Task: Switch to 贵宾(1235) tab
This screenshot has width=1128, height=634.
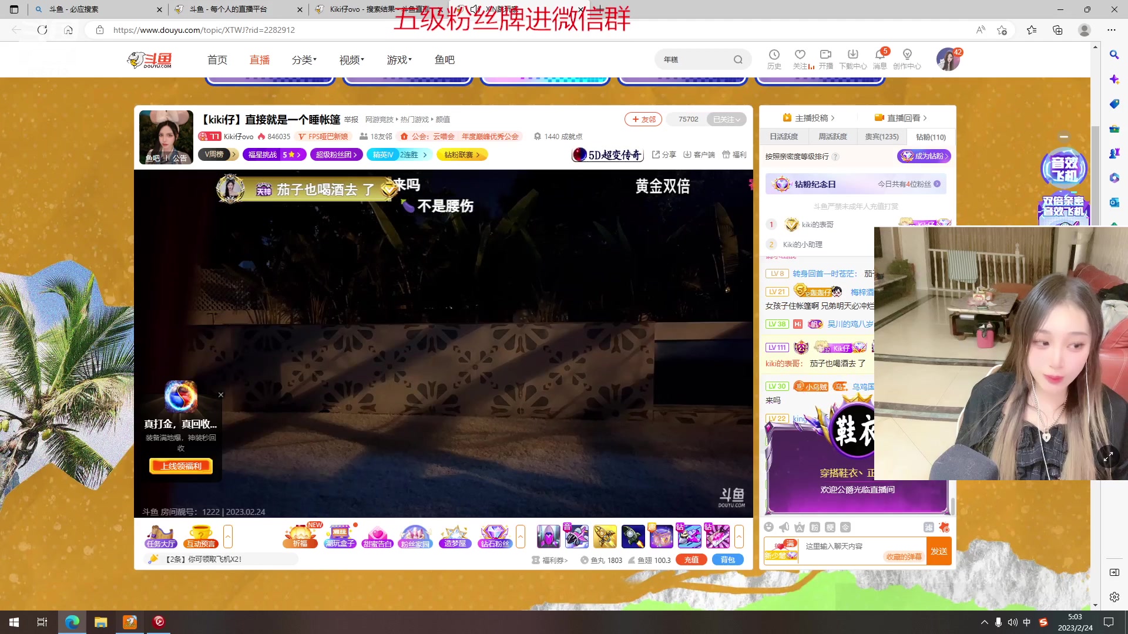Action: (882, 137)
